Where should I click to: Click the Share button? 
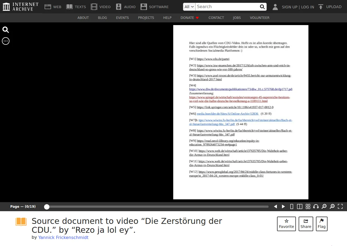point(306,224)
